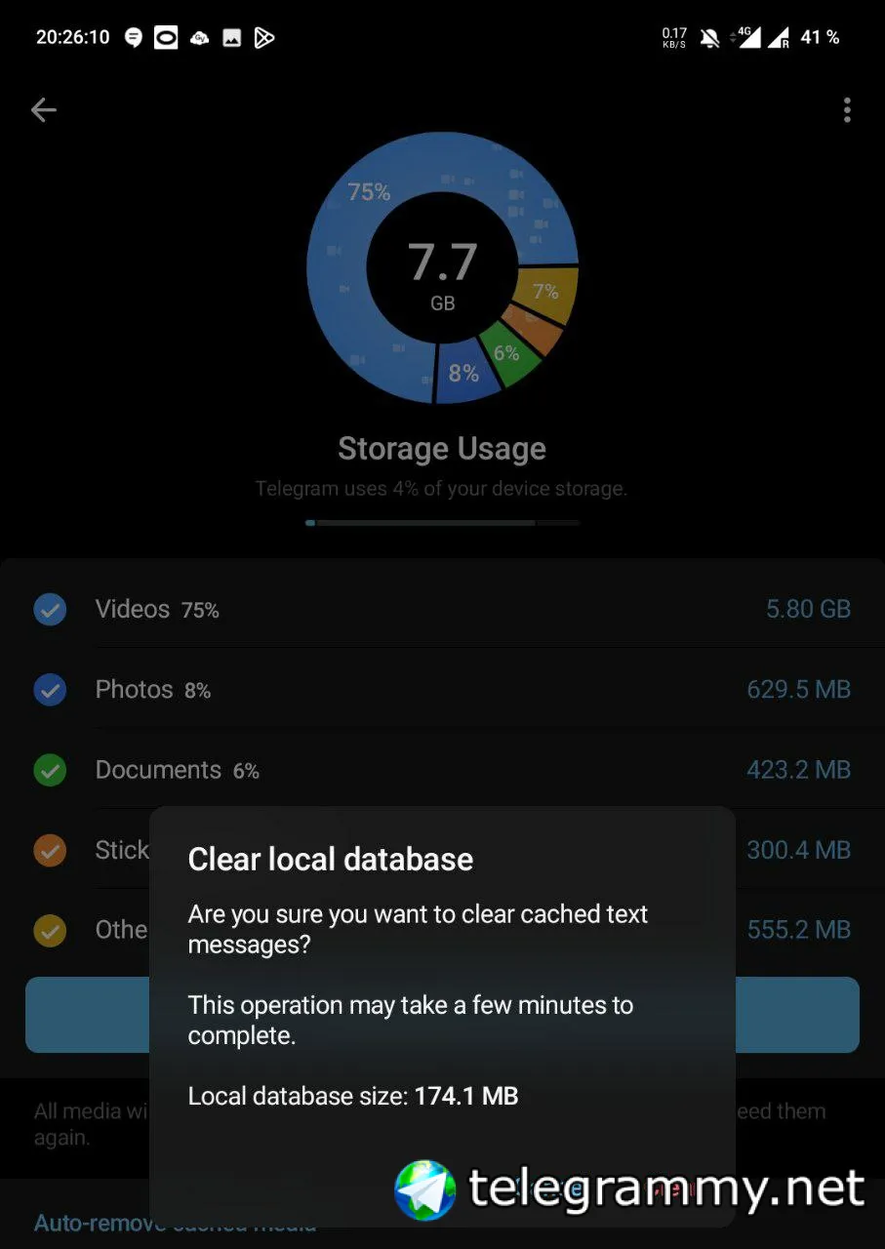The height and width of the screenshot is (1249, 885).
Task: Tap the cloud notification icon in status bar
Action: (199, 38)
